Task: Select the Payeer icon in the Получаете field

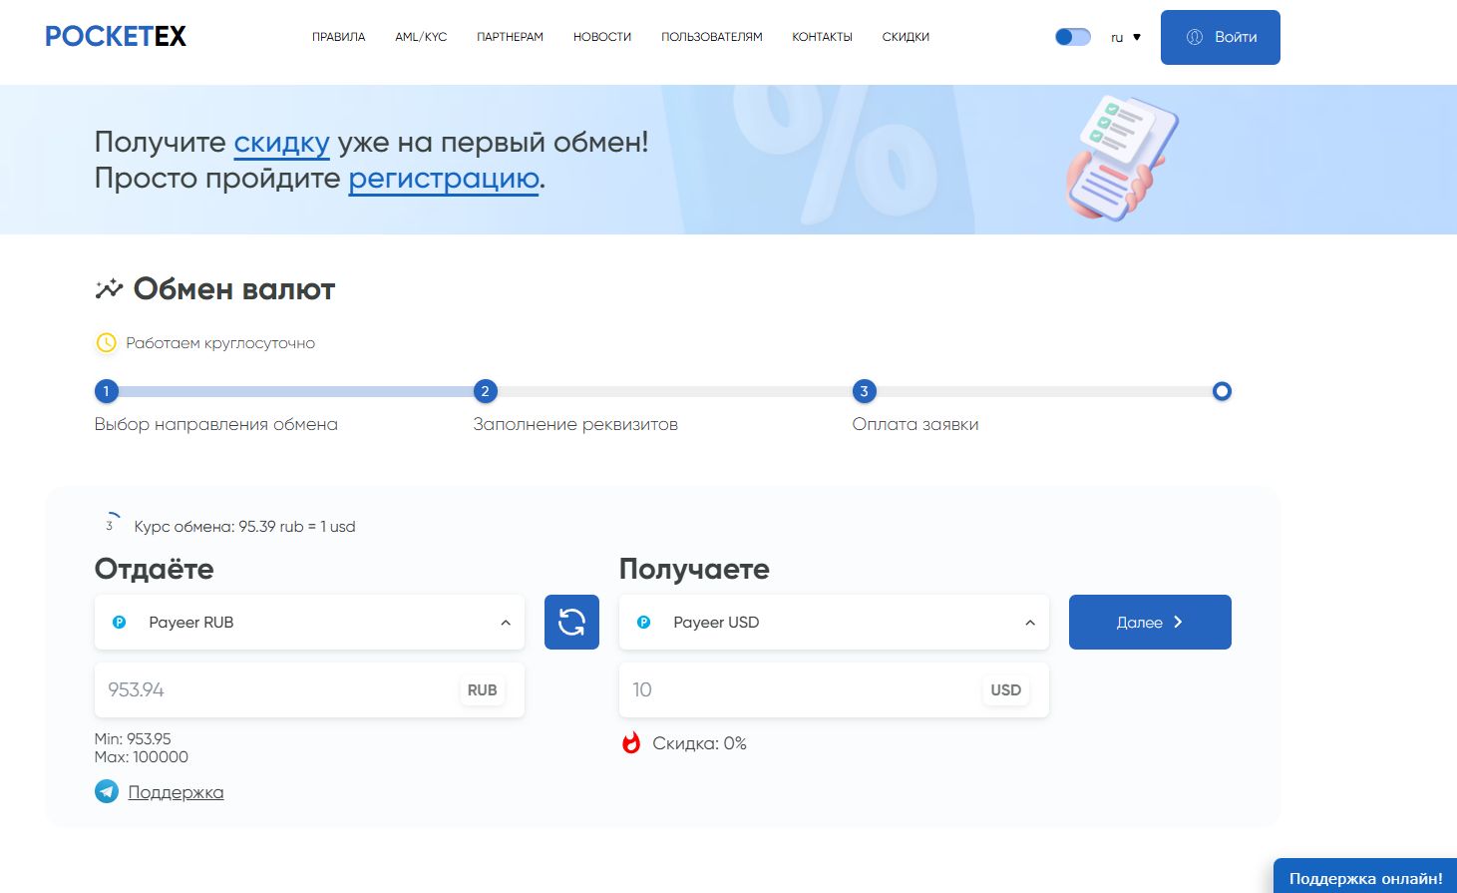Action: point(645,622)
